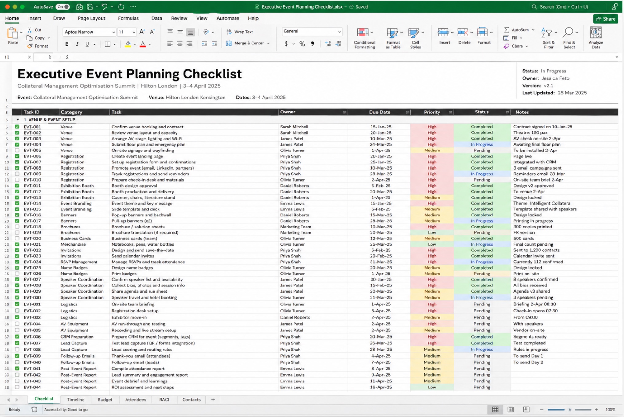Open Cell Styles gallery
This screenshot has height=417, width=624.
pos(415,38)
